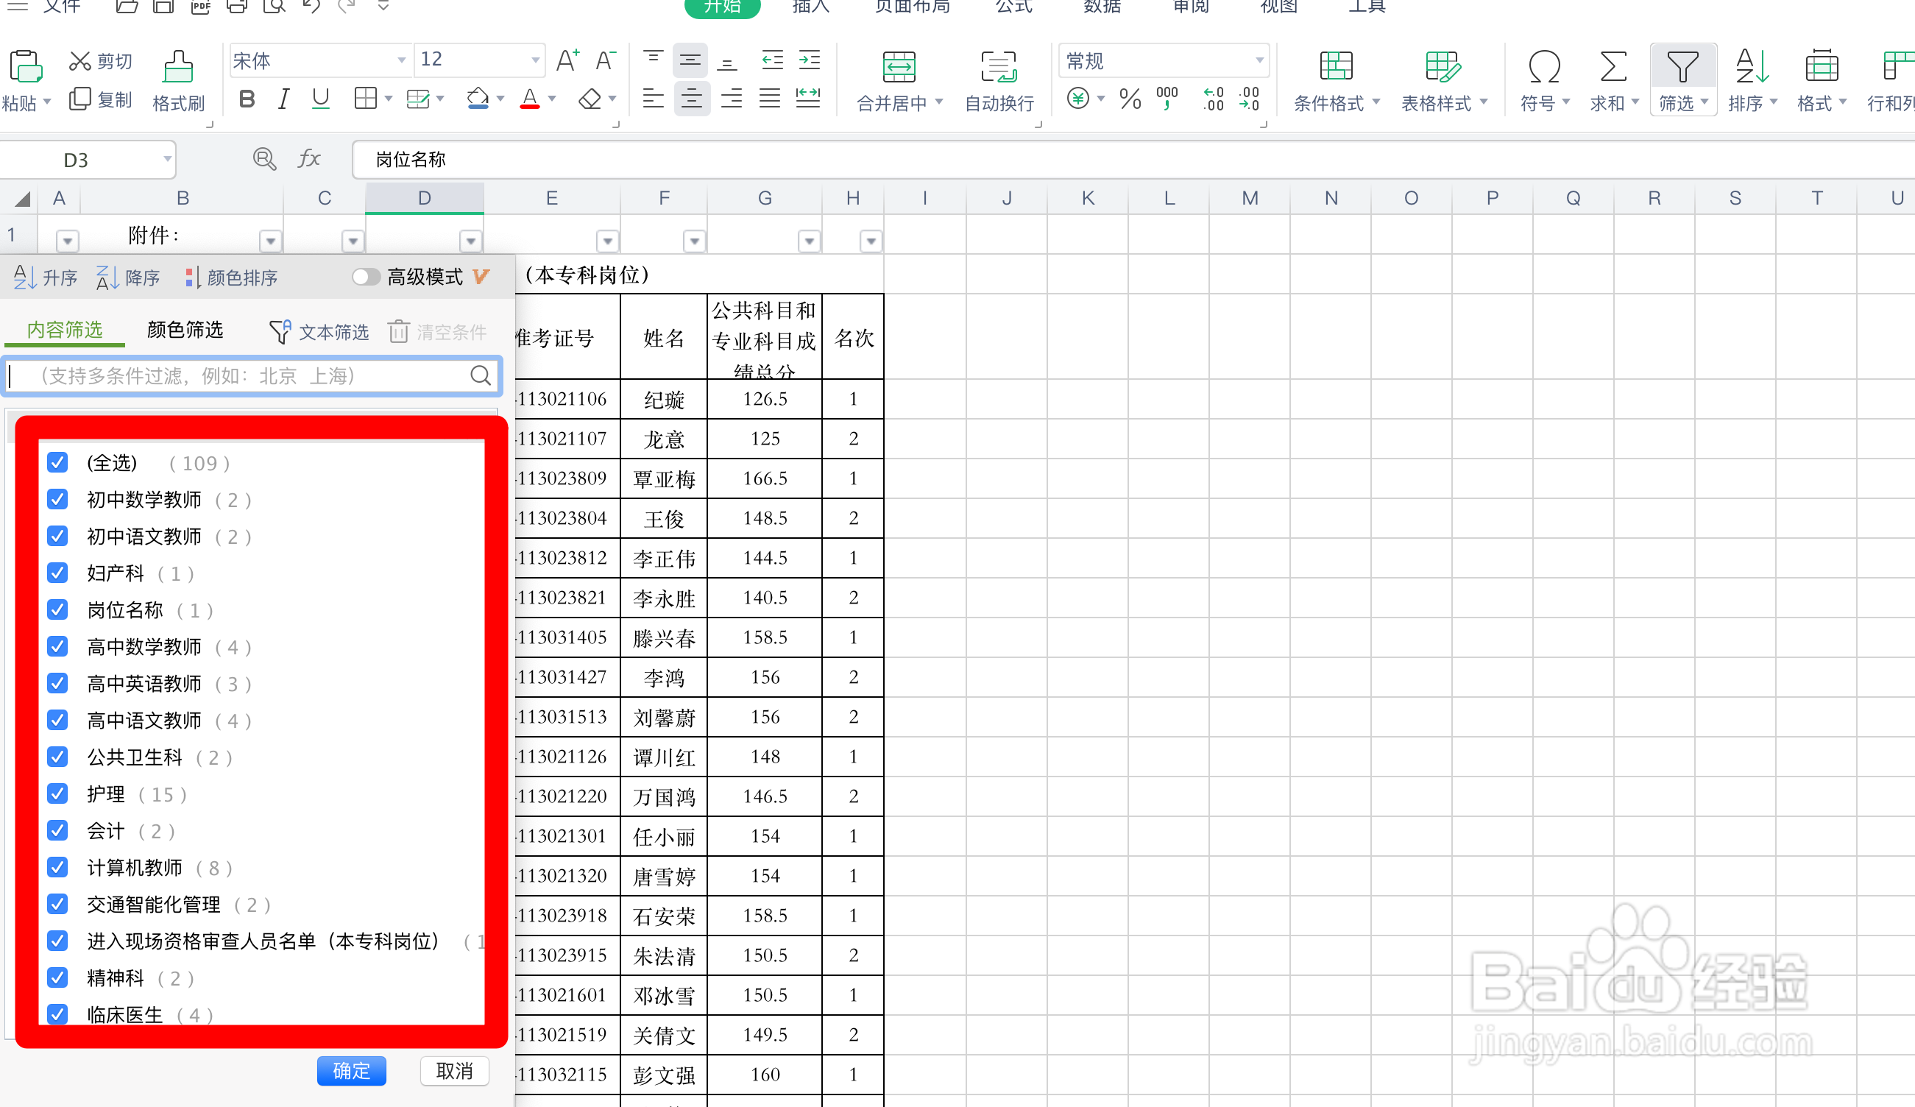Uncheck the 护理 checkbox

(57, 793)
